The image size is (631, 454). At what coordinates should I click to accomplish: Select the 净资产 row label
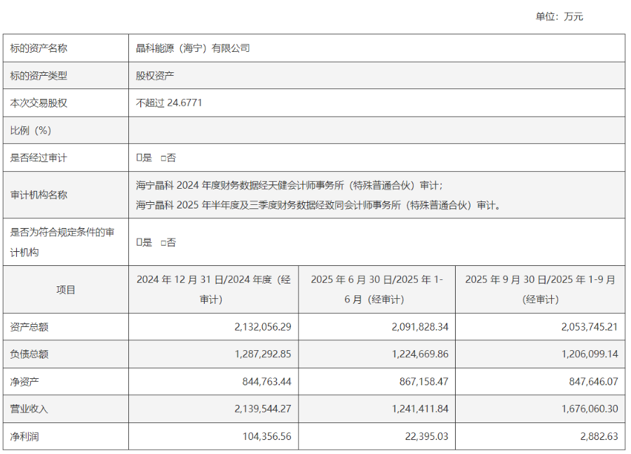click(x=25, y=382)
